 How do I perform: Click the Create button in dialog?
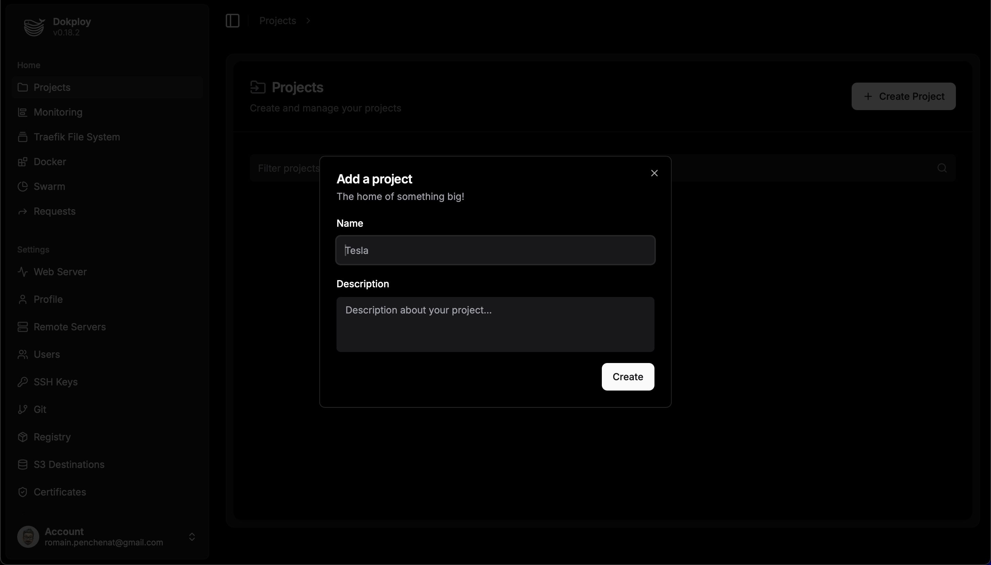(628, 376)
